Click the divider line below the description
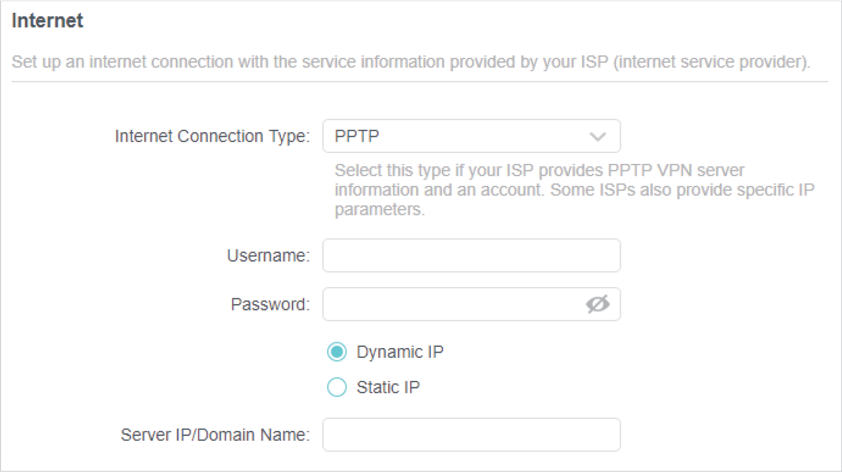The image size is (842, 472). [419, 82]
